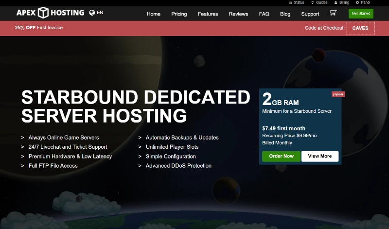The width and height of the screenshot is (389, 229).
Task: Click the globe language icon
Action: [92, 13]
